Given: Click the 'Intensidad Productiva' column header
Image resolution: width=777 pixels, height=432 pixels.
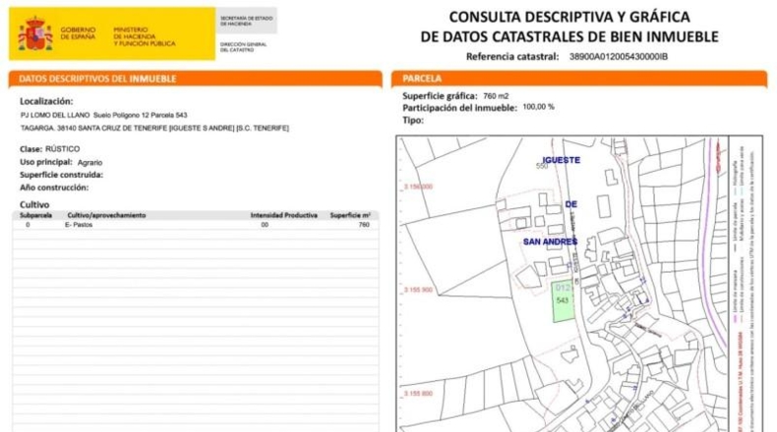Looking at the screenshot, I should tap(284, 215).
